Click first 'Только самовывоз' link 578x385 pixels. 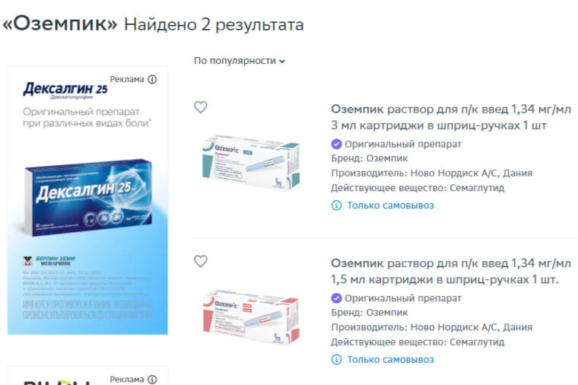click(390, 205)
